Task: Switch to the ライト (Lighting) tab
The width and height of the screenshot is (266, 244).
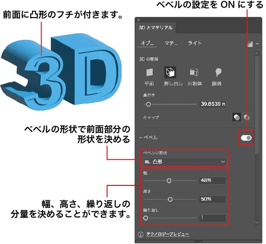Action: tap(195, 43)
